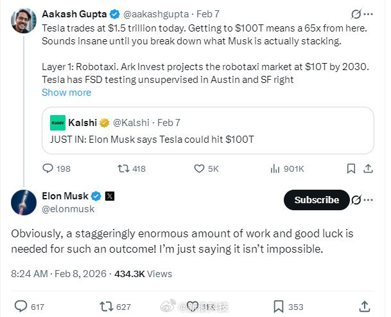The height and width of the screenshot is (317, 391).
Task: Subscribe to Elon Musk
Action: pos(316,200)
